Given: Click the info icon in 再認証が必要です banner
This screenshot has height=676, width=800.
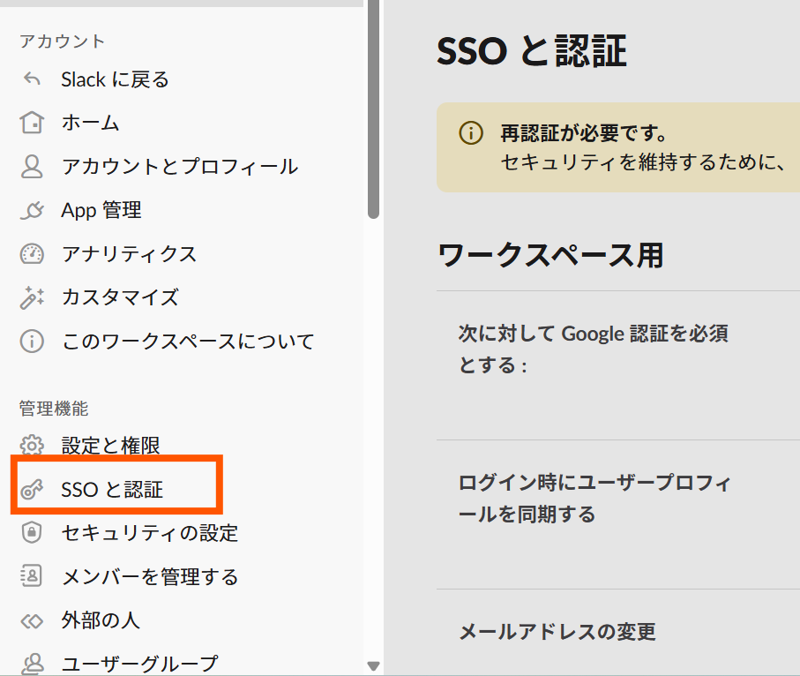Looking at the screenshot, I should [471, 133].
